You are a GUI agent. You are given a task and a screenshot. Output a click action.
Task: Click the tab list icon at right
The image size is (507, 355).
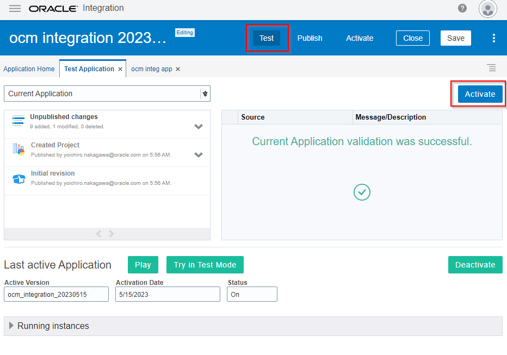(x=491, y=68)
